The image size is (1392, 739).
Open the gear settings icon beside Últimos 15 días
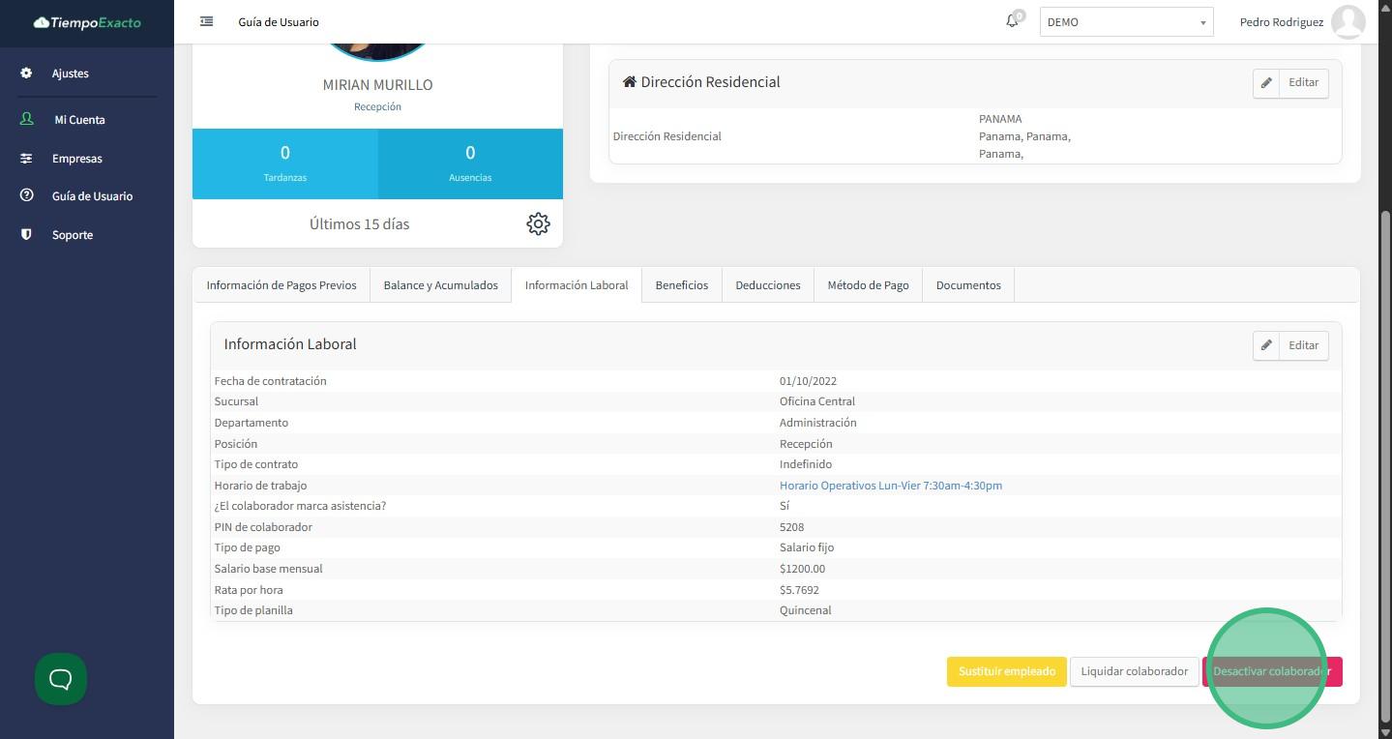[538, 223]
